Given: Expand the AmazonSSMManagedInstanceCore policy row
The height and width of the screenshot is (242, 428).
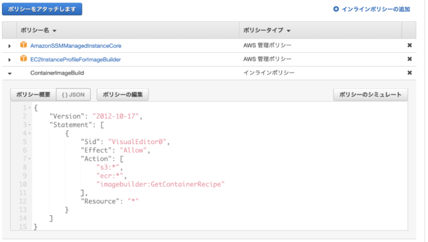Looking at the screenshot, I should (9, 46).
